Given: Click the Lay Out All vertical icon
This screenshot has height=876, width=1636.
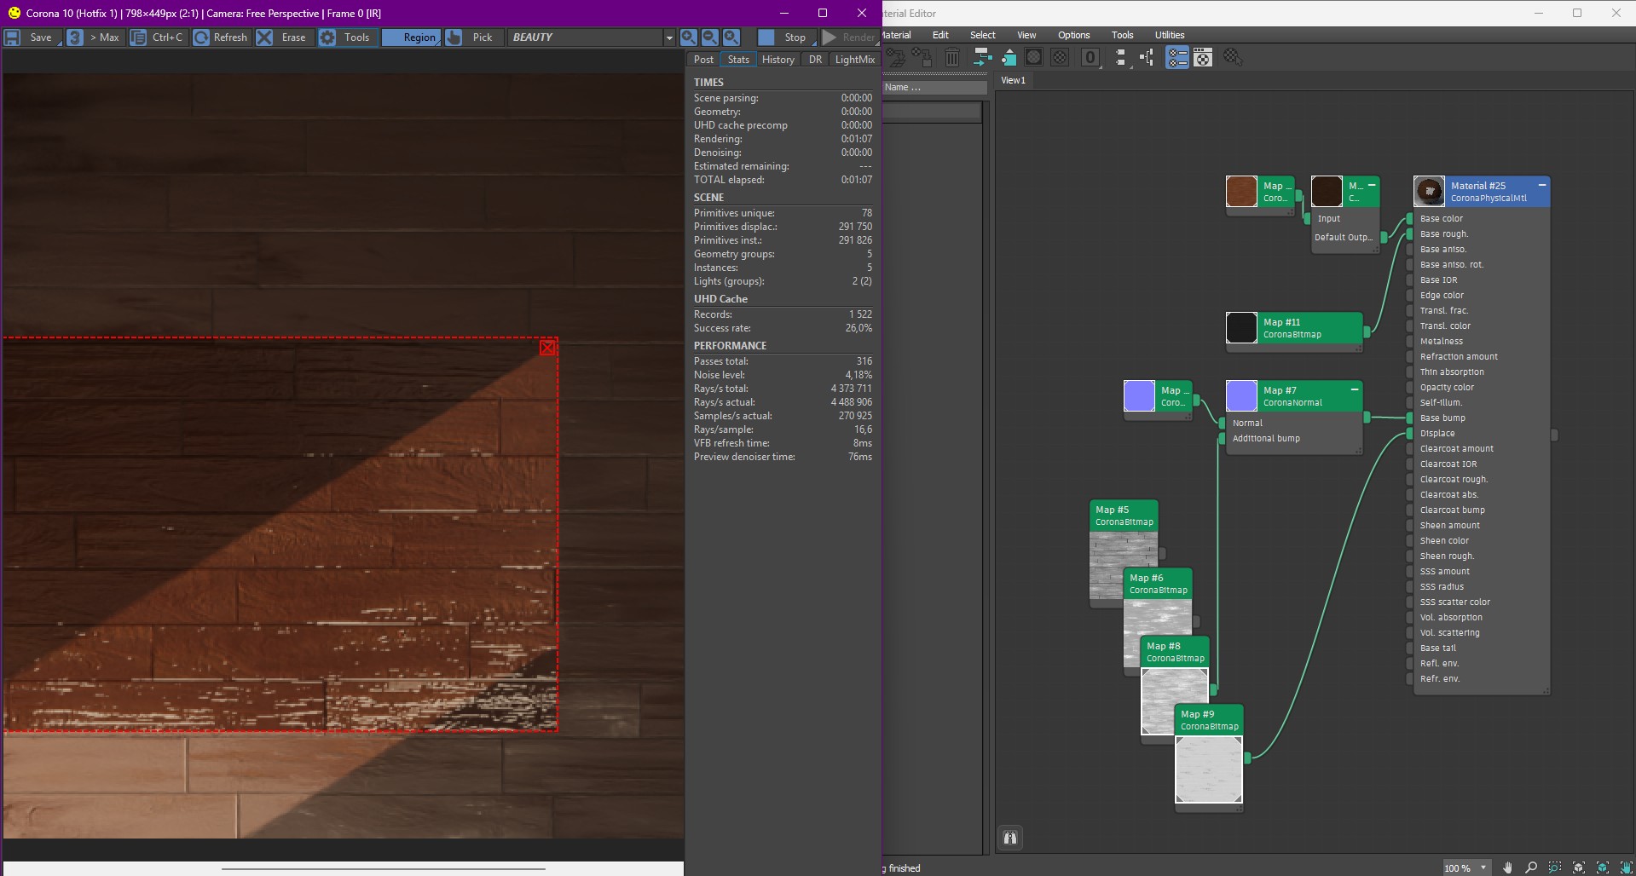Looking at the screenshot, I should pos(1120,57).
